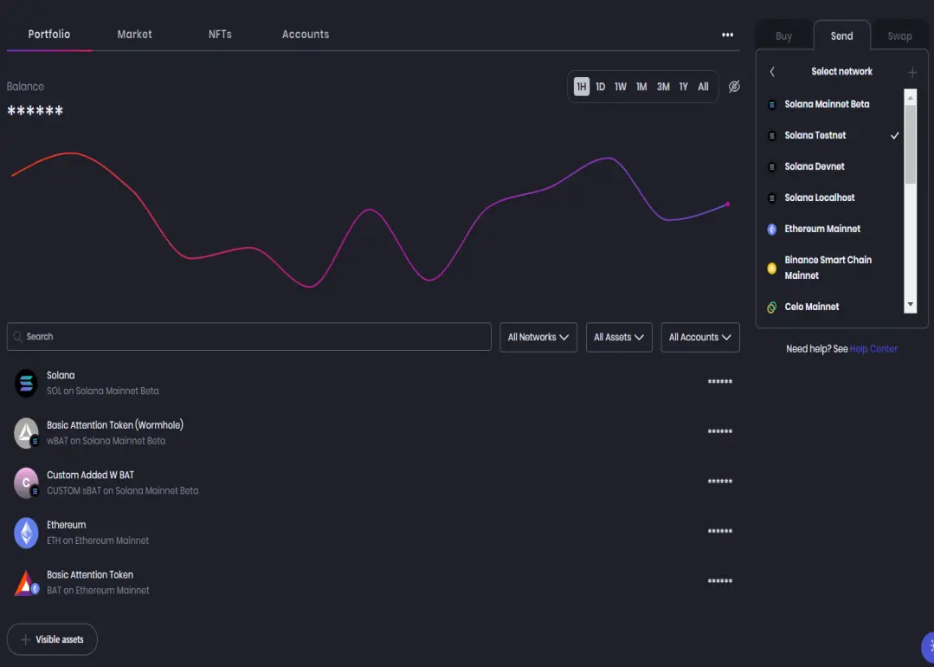Open the BAT on Ethereum Mainnet row
This screenshot has width=934, height=667.
(373, 583)
